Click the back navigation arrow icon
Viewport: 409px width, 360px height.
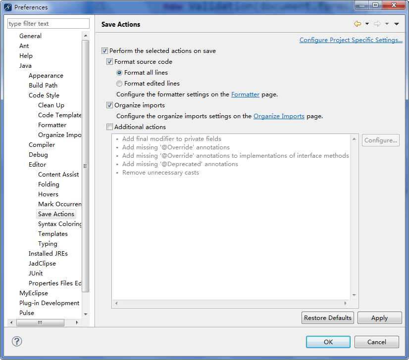tap(358, 24)
